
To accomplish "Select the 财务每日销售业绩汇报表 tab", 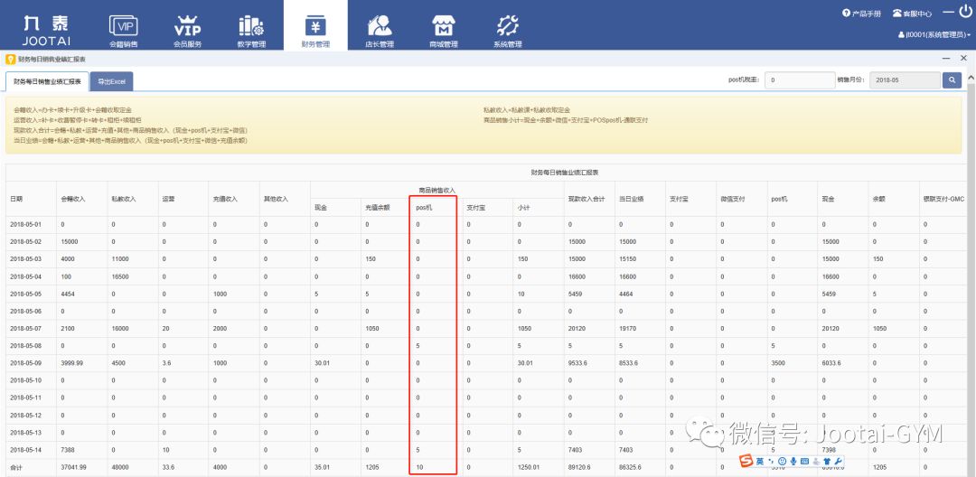I will pyautogui.click(x=47, y=81).
